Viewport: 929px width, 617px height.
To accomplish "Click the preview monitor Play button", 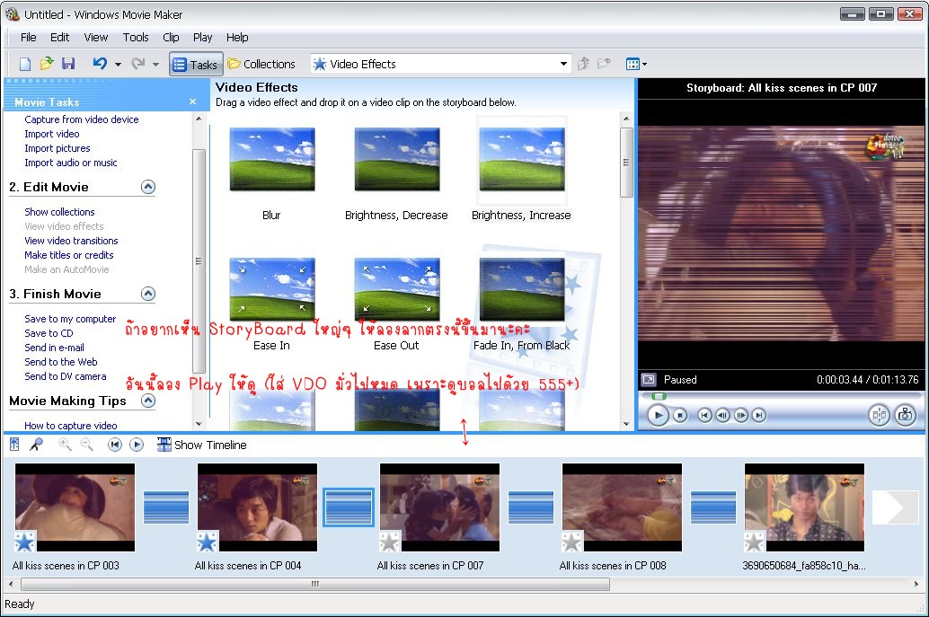I will 658,415.
